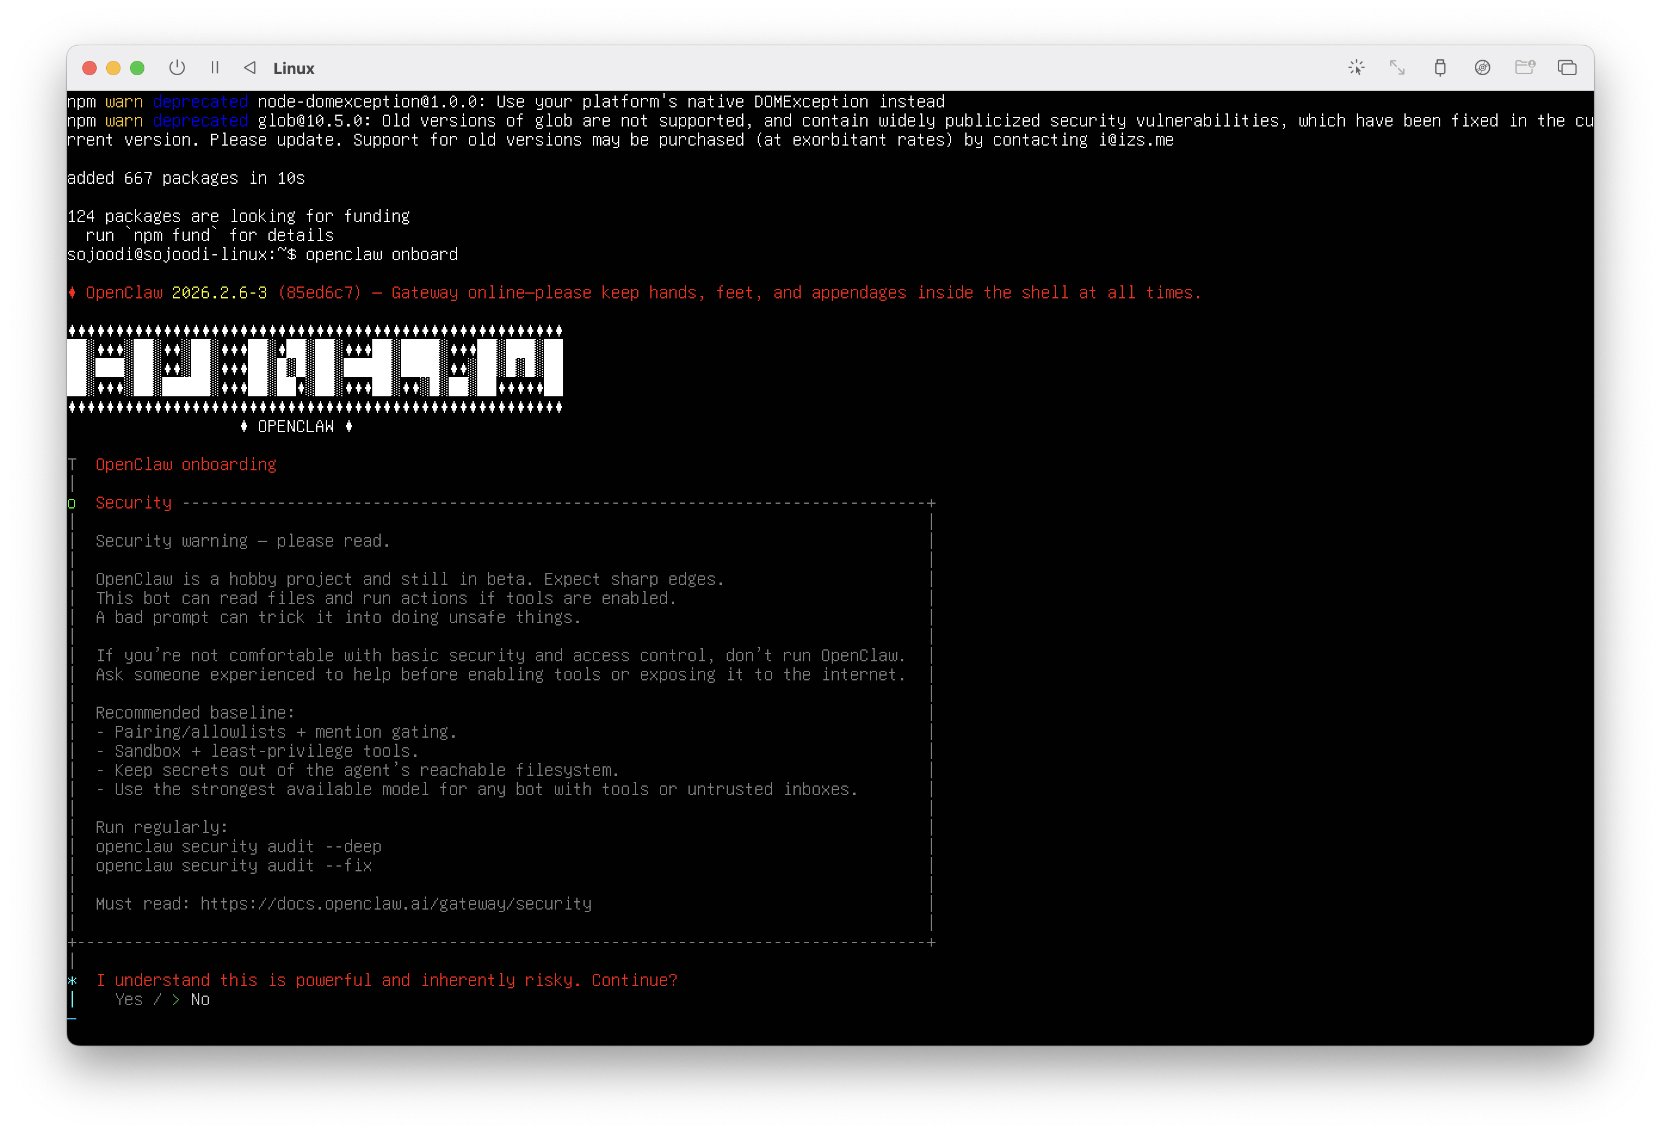Open the shared directory icon
The height and width of the screenshot is (1134, 1661).
[1526, 68]
